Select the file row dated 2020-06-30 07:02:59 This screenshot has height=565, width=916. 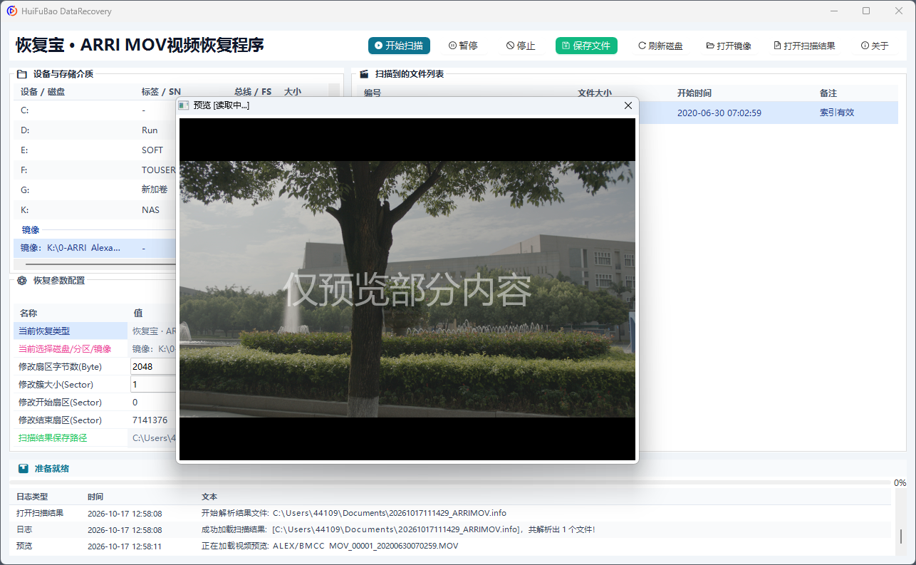(768, 113)
